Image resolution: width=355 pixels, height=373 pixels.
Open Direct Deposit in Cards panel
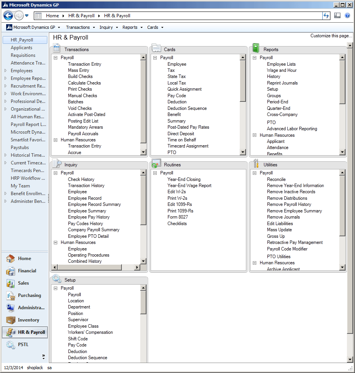point(181,134)
